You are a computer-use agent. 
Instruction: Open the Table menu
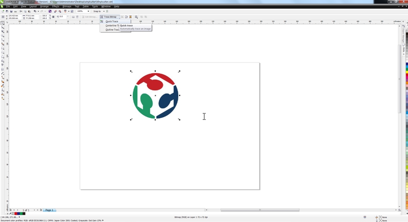pyautogui.click(x=86, y=6)
